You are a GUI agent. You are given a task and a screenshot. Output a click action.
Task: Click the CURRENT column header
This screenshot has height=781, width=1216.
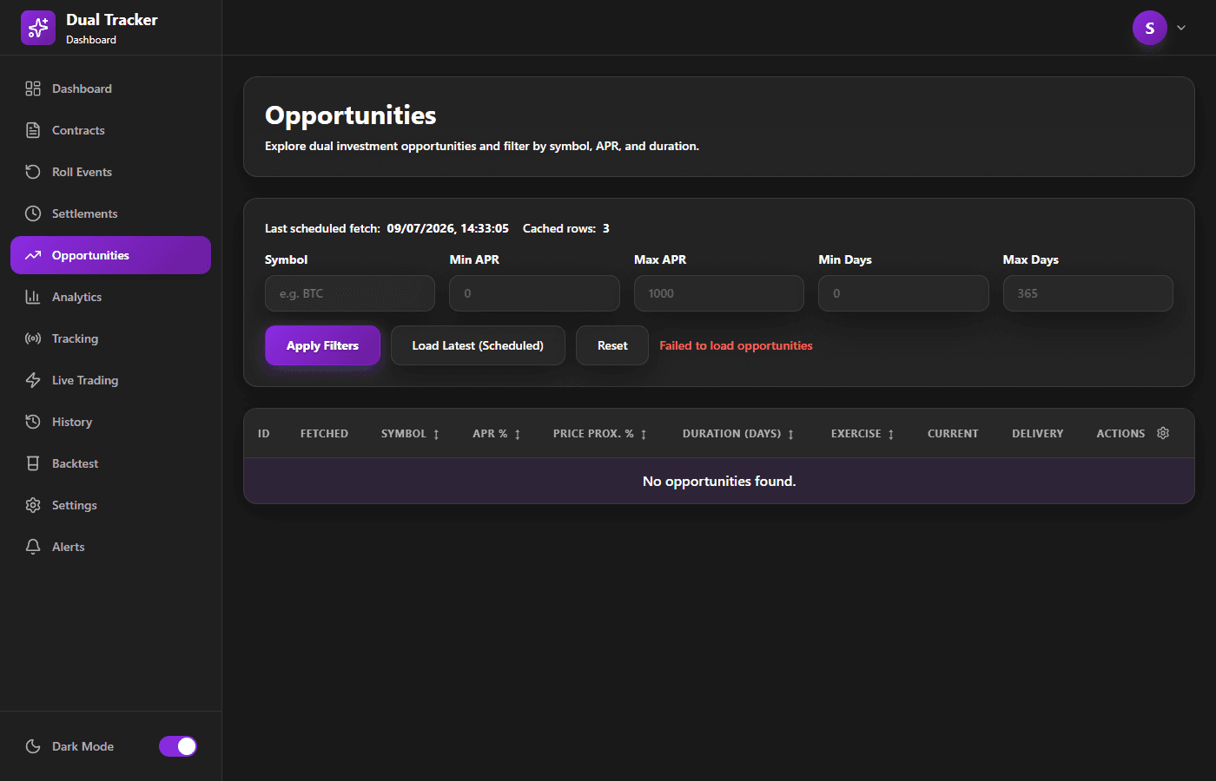pyautogui.click(x=953, y=433)
